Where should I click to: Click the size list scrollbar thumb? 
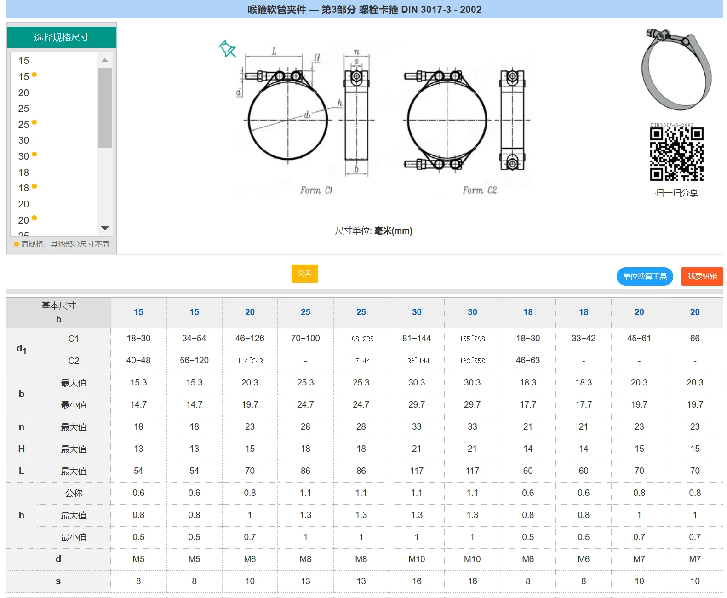(105, 107)
